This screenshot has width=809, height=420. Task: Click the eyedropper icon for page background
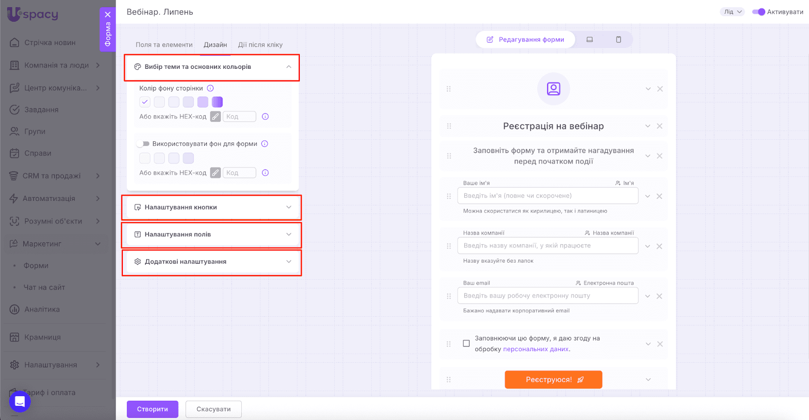pyautogui.click(x=215, y=117)
